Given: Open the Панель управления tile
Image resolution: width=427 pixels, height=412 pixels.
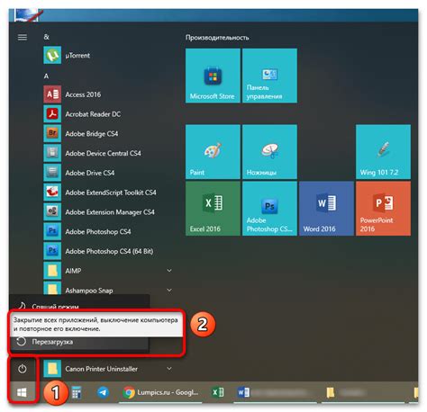Looking at the screenshot, I should [x=269, y=76].
